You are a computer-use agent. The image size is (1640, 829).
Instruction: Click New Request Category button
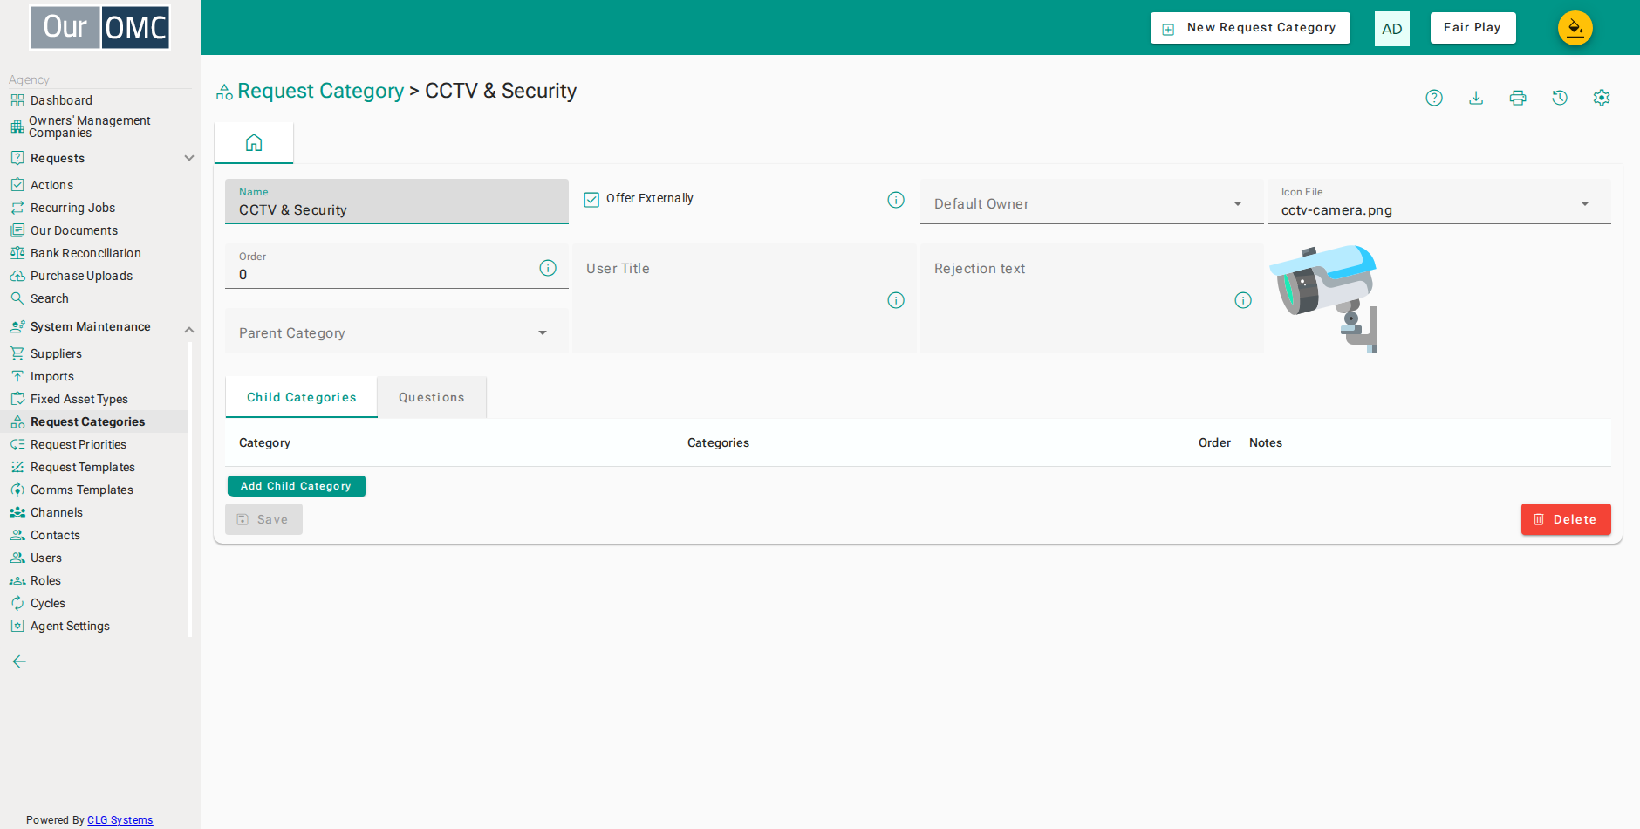(x=1250, y=28)
